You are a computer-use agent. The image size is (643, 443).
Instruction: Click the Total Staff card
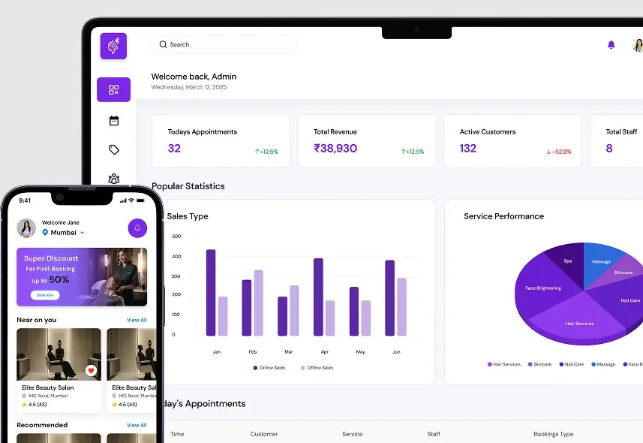click(616, 141)
